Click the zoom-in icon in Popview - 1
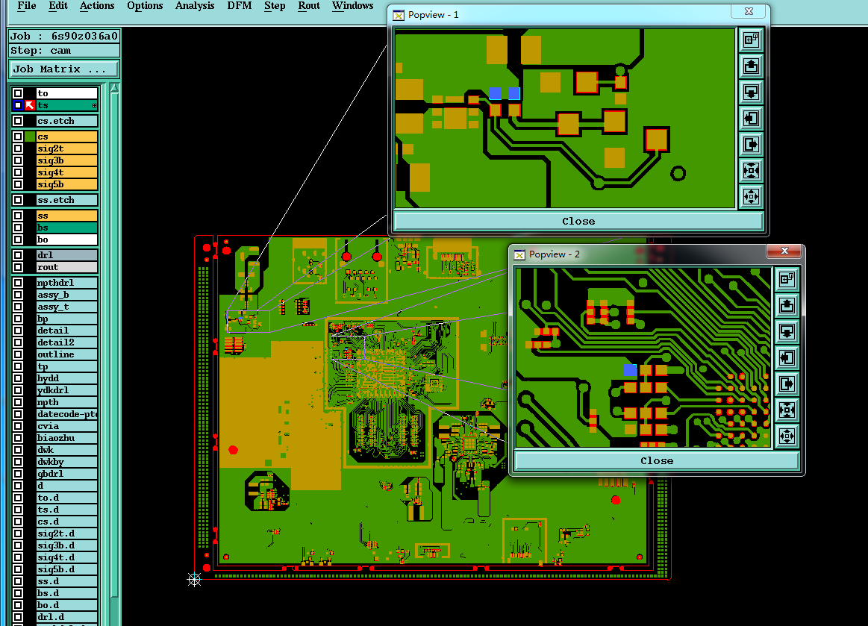This screenshot has height=626, width=868. [x=751, y=40]
